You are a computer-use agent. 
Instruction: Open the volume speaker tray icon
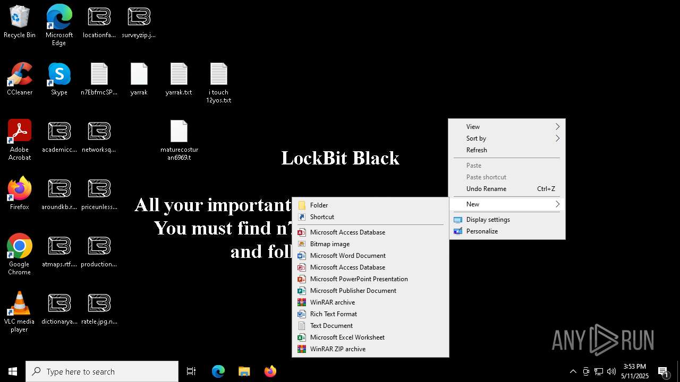coord(611,371)
